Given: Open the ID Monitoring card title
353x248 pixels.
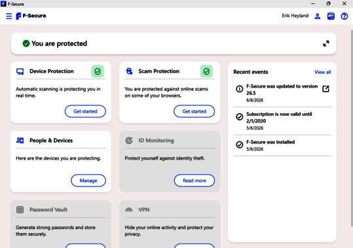Looking at the screenshot, I should tap(156, 141).
